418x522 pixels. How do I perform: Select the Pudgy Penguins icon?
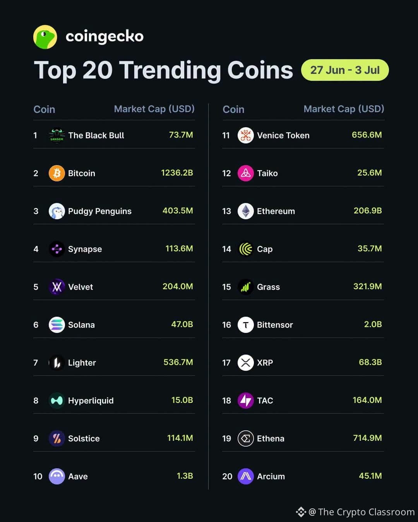pyautogui.click(x=57, y=211)
